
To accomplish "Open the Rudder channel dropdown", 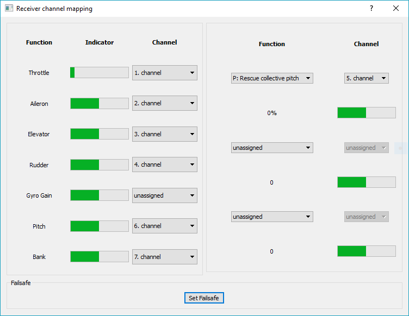I will click(x=164, y=165).
